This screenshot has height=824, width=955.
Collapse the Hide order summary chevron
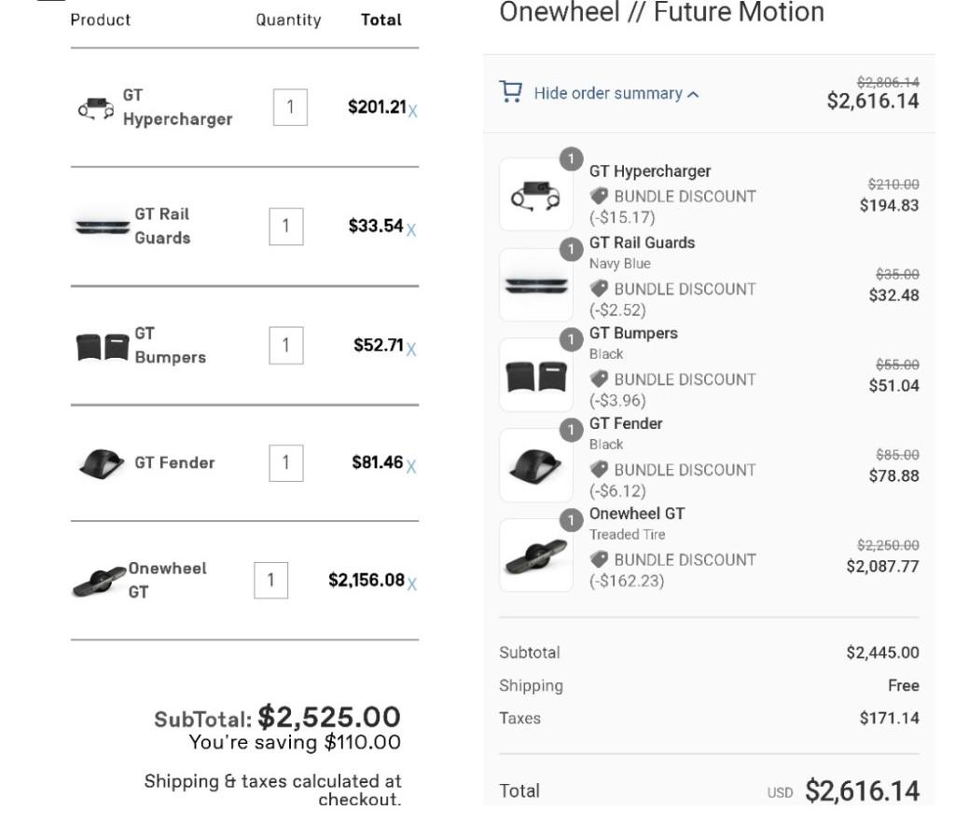[693, 94]
